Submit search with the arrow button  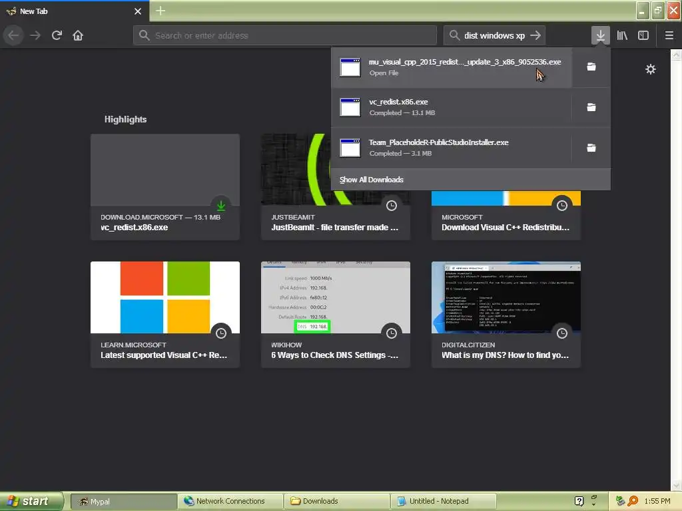click(535, 35)
